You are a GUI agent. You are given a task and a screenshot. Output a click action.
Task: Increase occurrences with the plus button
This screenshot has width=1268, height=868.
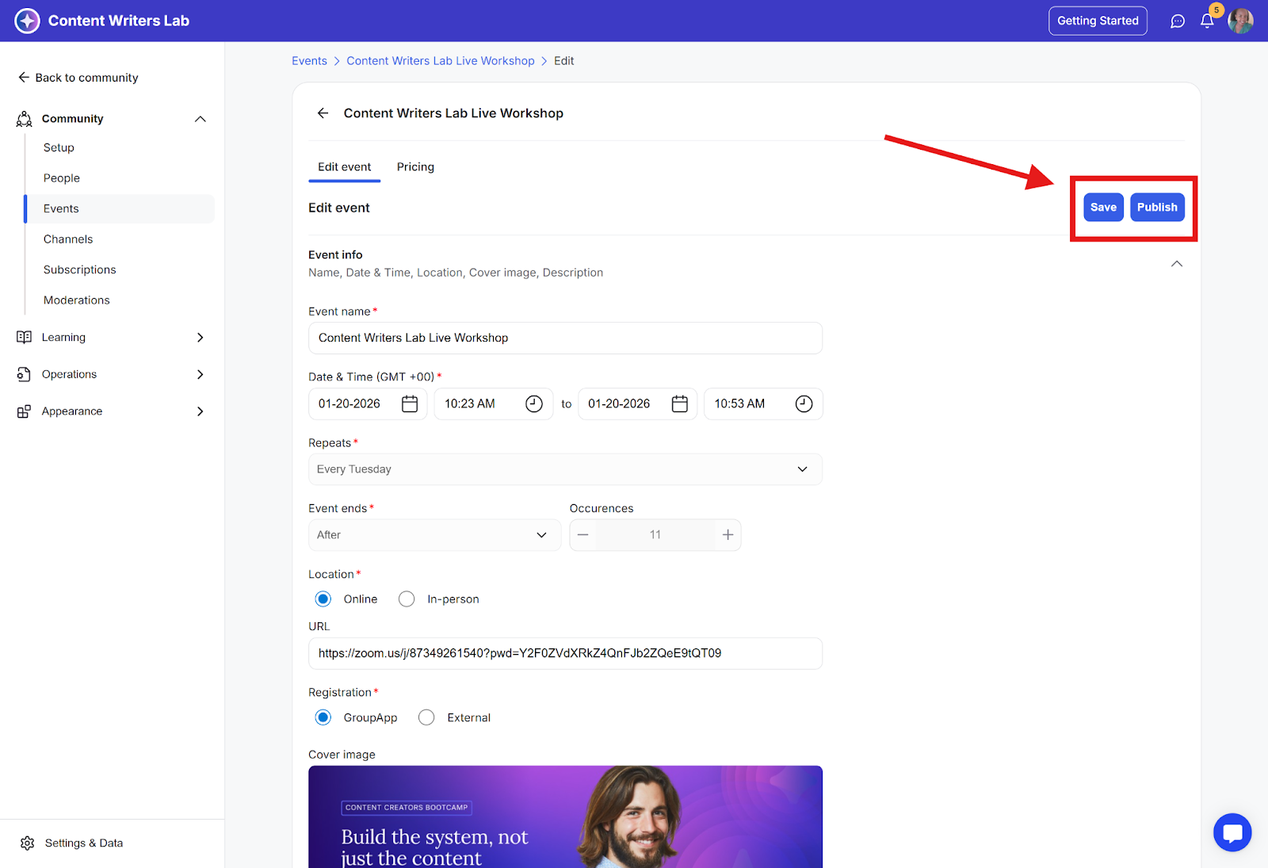tap(728, 535)
